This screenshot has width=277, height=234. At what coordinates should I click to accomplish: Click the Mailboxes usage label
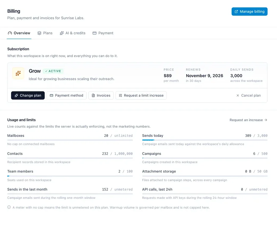[x=16, y=136]
